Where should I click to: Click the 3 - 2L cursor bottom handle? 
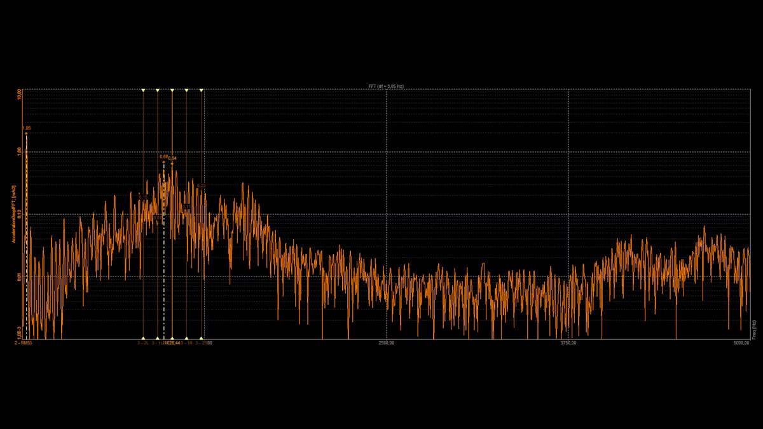coord(143,338)
